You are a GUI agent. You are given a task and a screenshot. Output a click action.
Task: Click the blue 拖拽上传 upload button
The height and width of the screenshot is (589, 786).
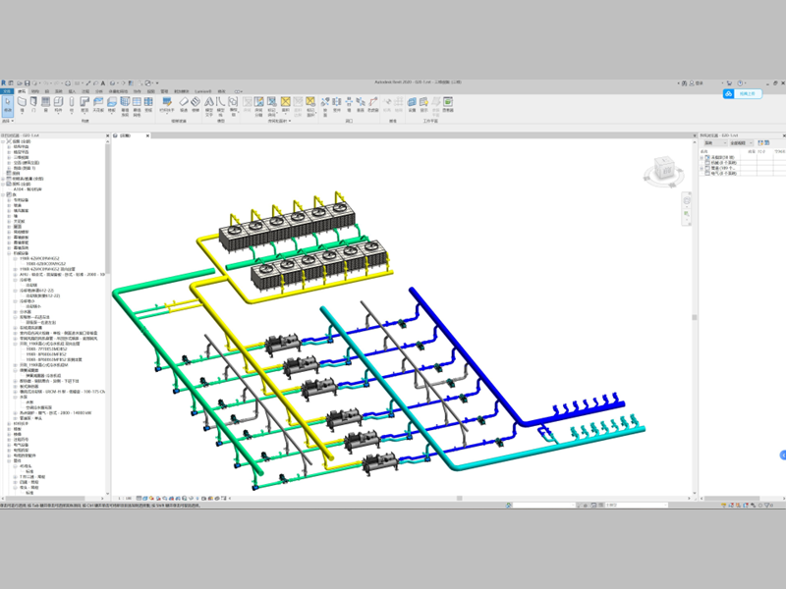(x=743, y=94)
